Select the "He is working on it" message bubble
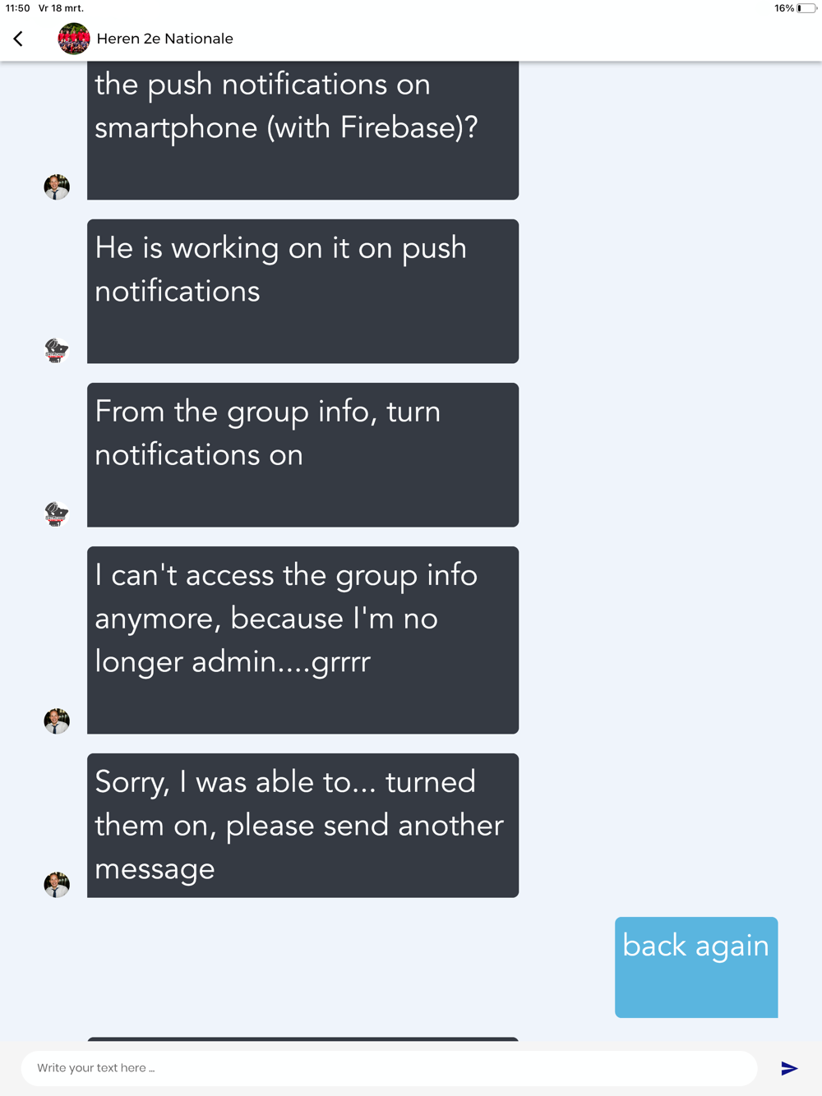This screenshot has height=1096, width=822. click(302, 291)
